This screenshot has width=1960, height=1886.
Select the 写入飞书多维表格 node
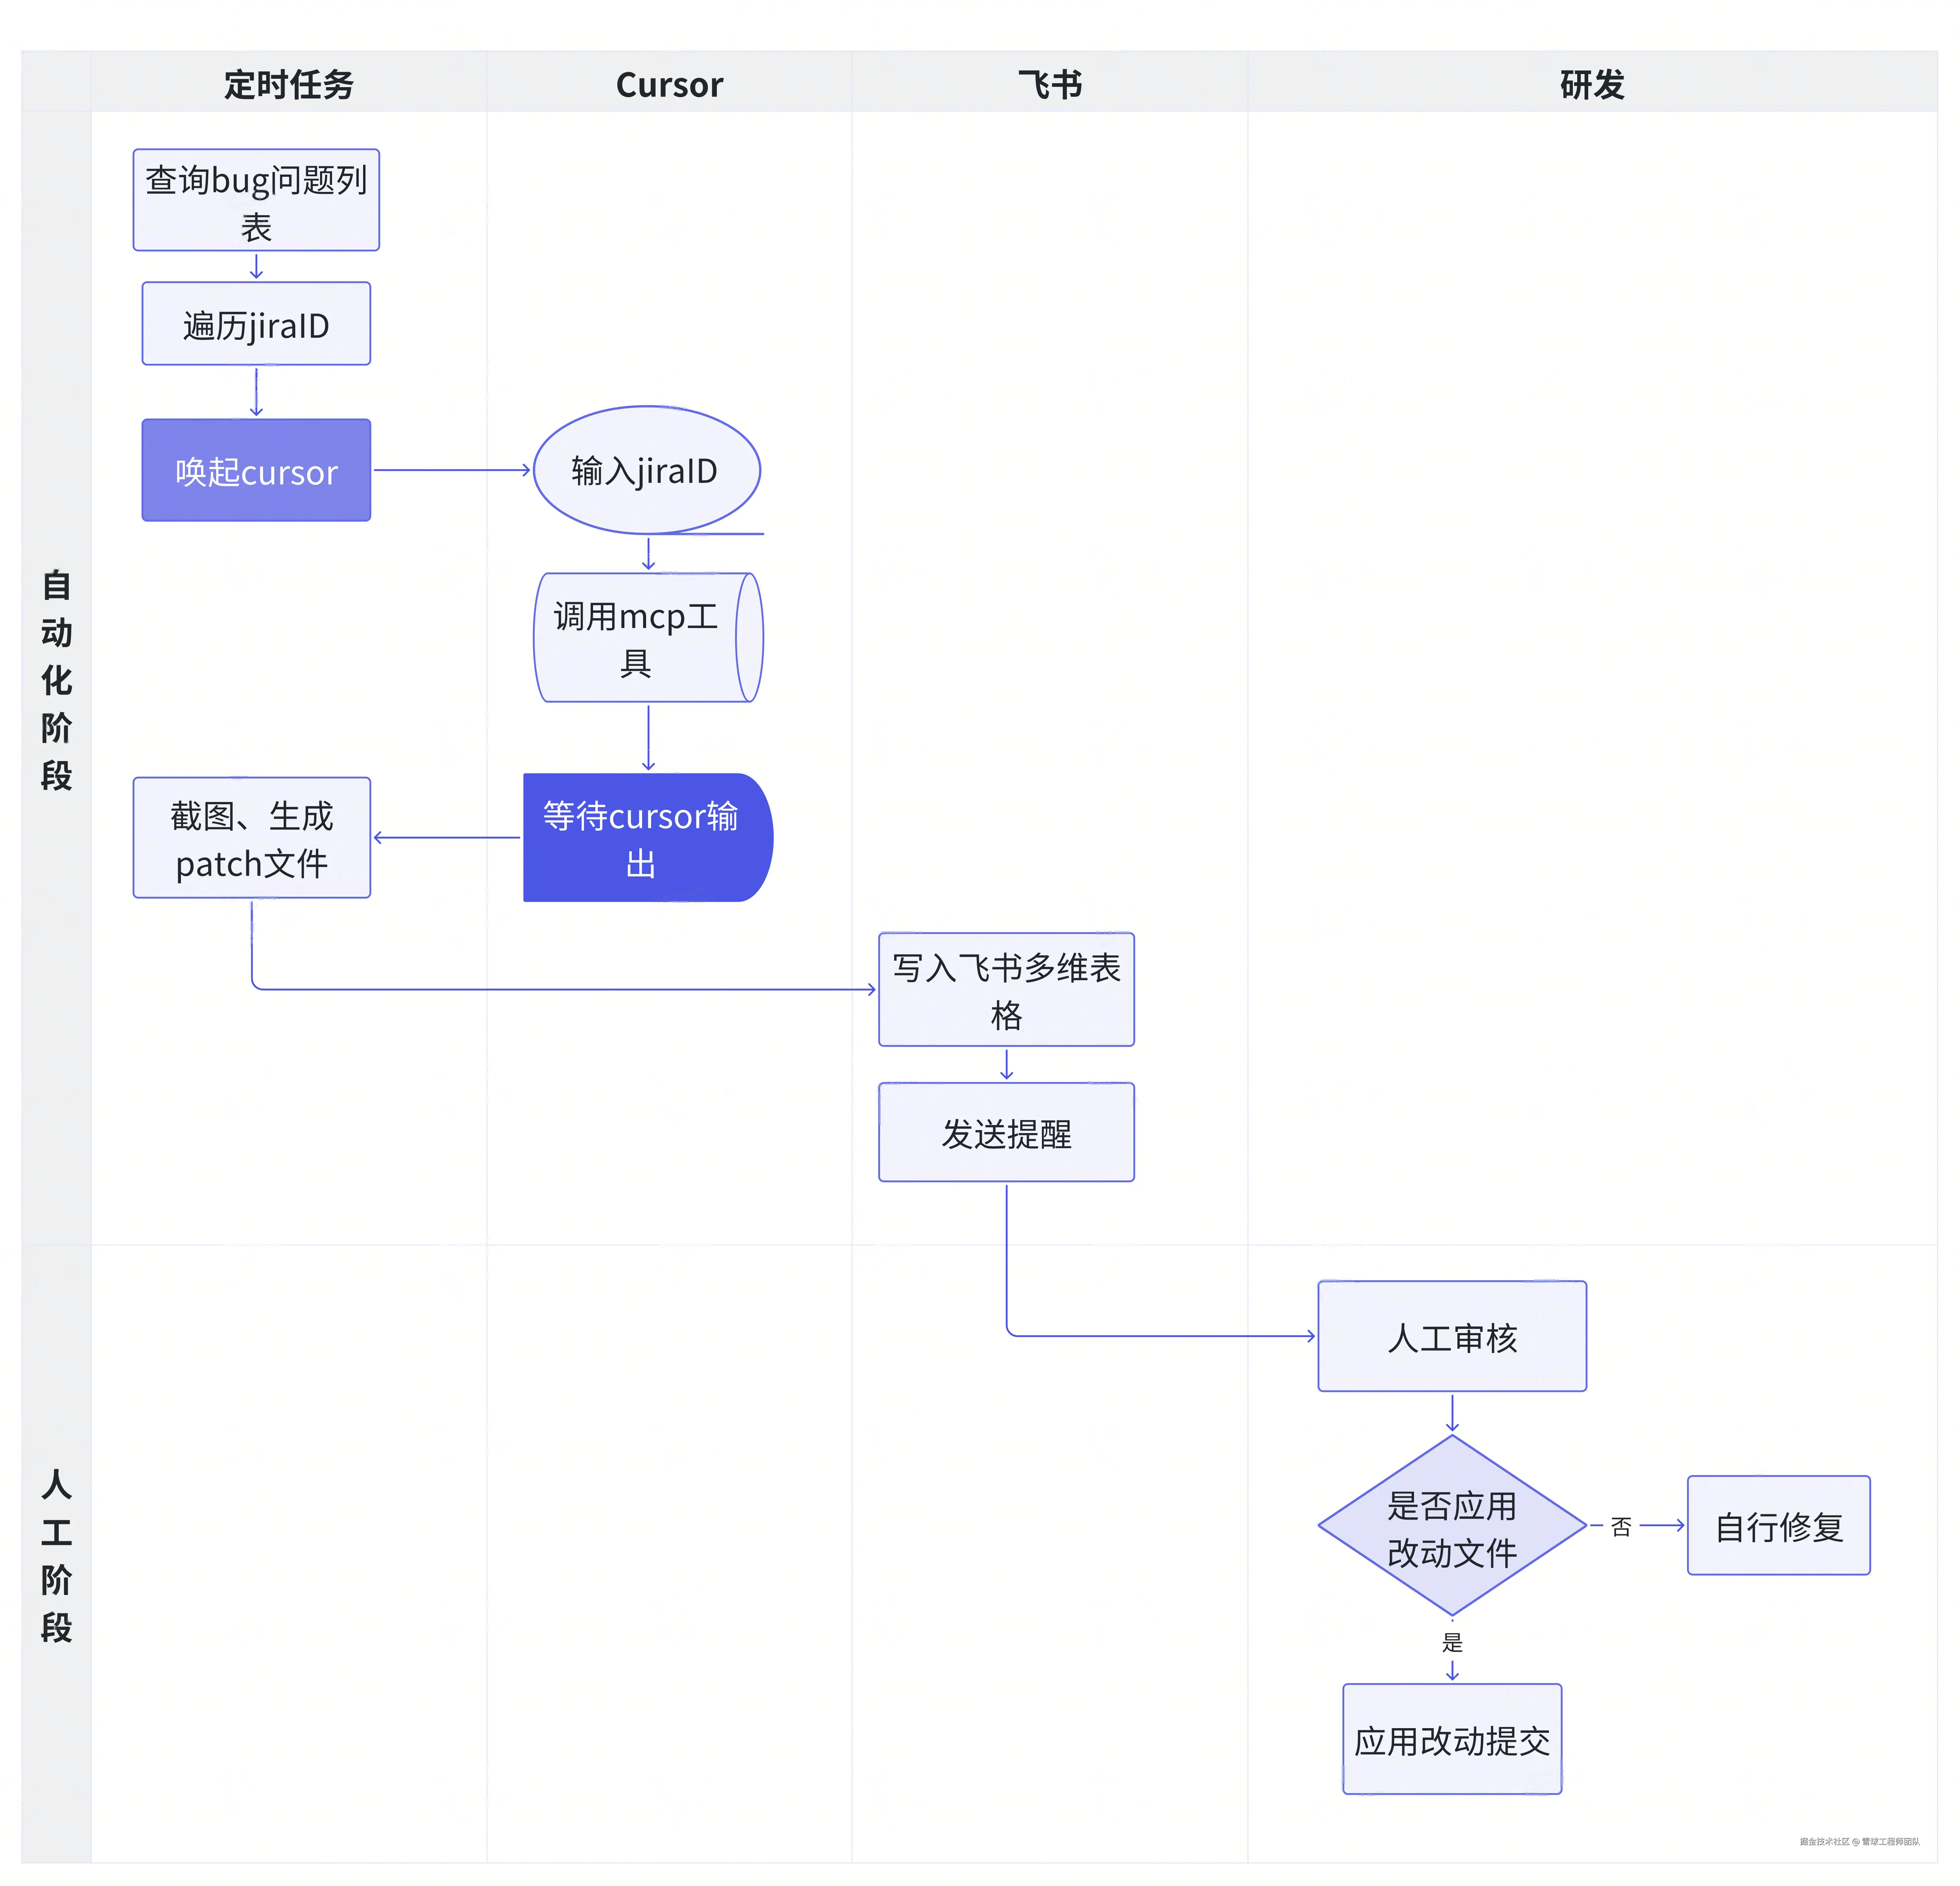[1006, 990]
